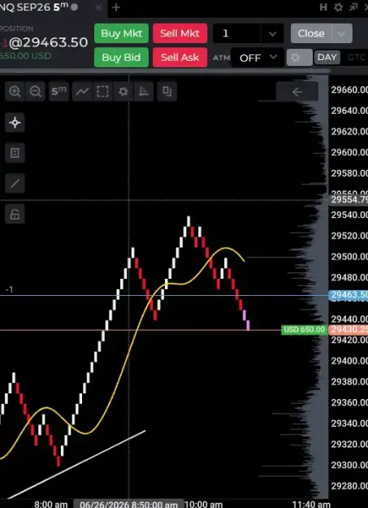
Task: Expand the Close button dropdown arrow
Action: [342, 33]
